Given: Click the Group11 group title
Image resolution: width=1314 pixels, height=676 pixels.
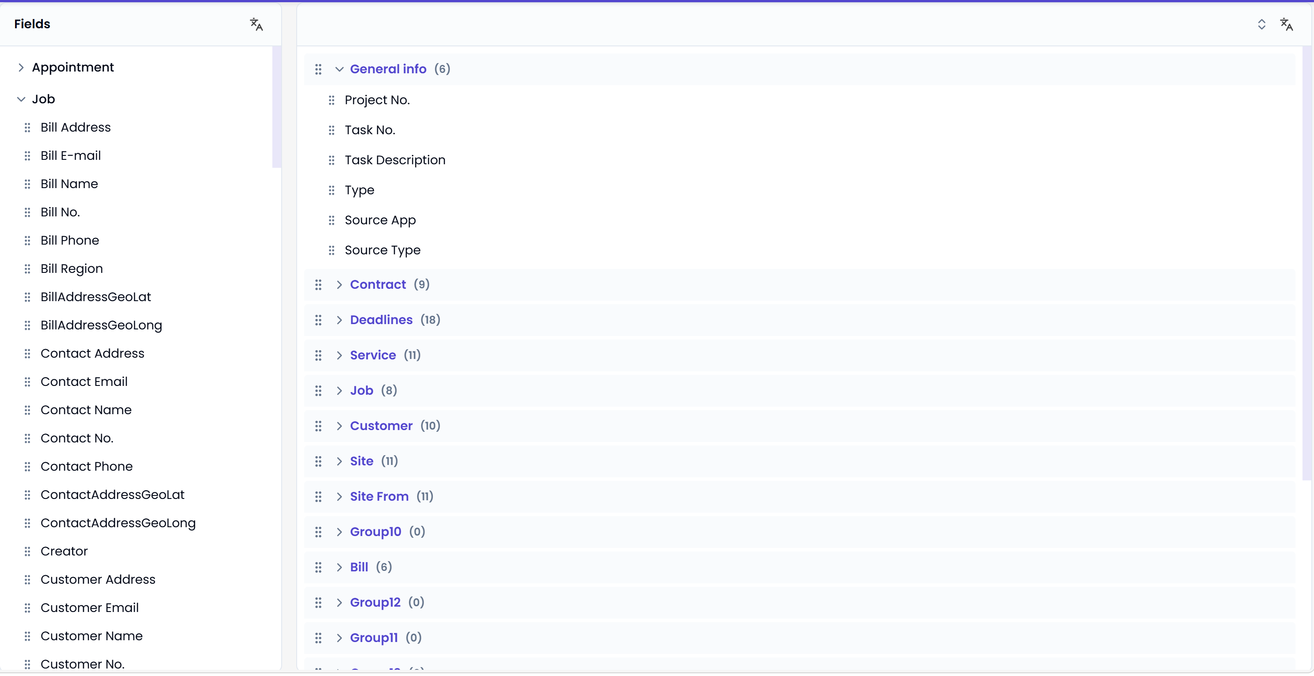Looking at the screenshot, I should pos(374,638).
